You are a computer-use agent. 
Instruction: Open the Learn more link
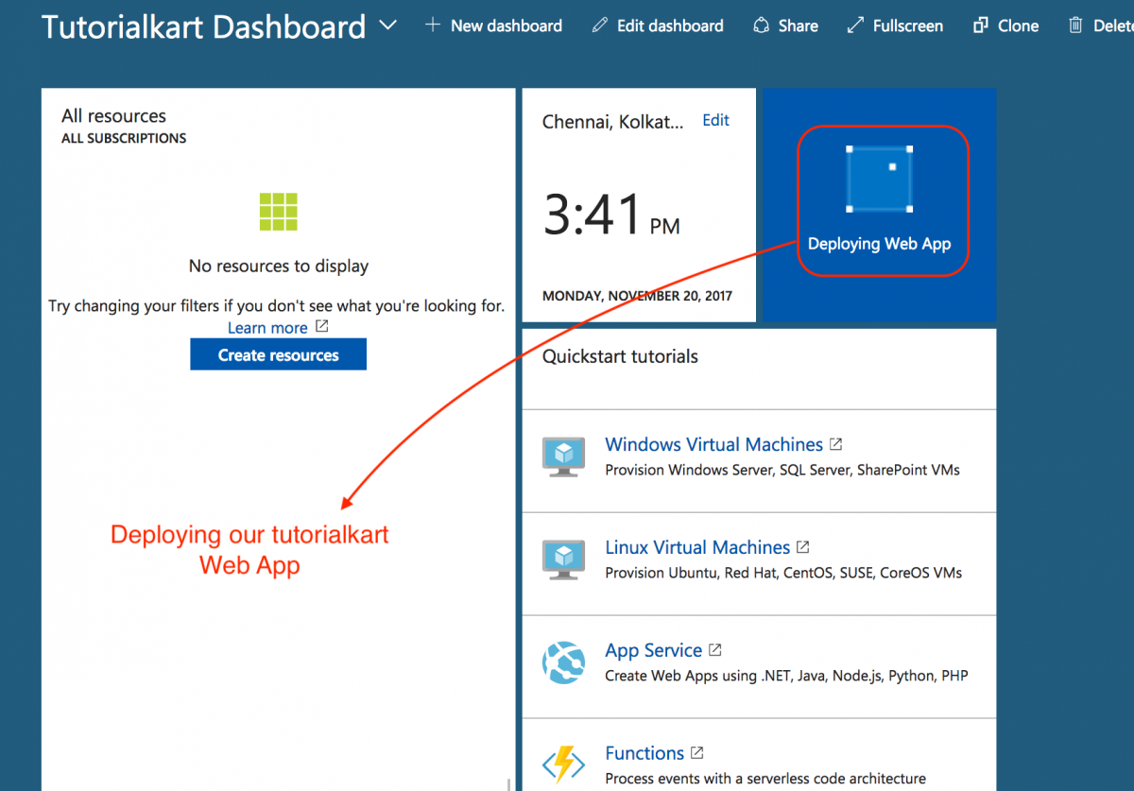267,328
